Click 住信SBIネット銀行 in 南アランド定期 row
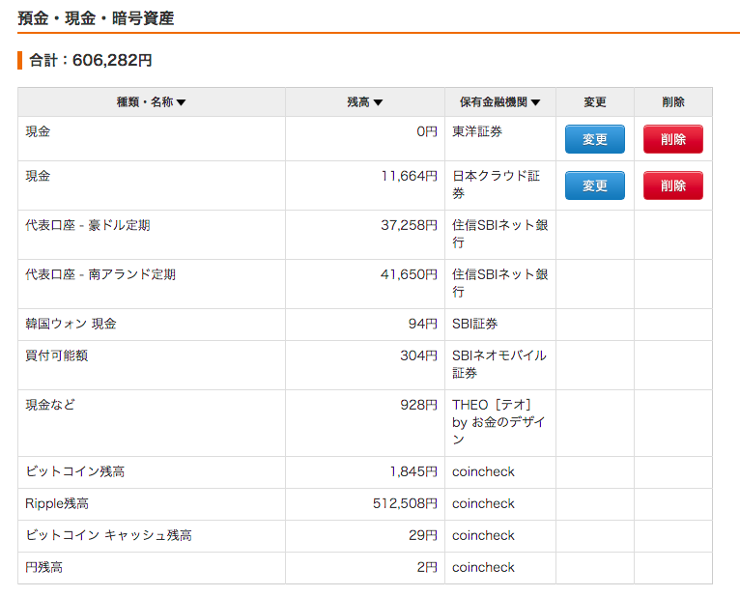 (x=499, y=283)
